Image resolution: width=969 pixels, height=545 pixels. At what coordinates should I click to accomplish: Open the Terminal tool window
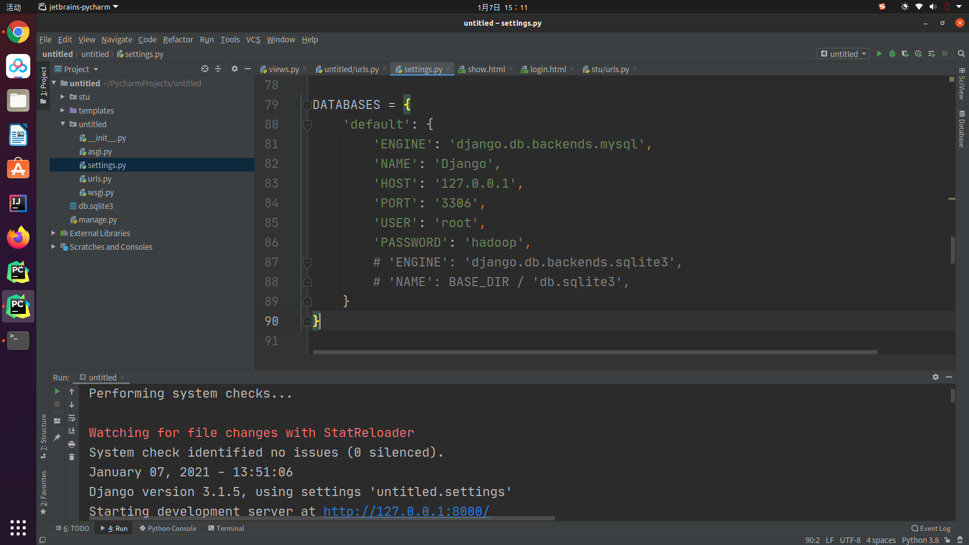[226, 528]
